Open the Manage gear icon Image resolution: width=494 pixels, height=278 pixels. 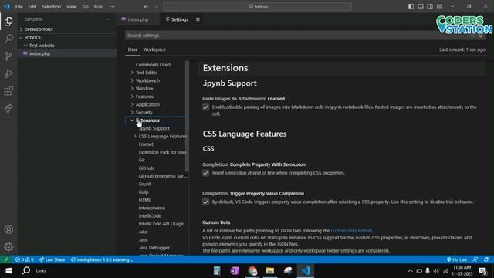8,247
